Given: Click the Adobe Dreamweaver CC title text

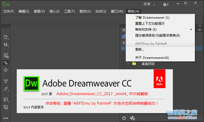Looking at the screenshot, I should click(87, 83).
